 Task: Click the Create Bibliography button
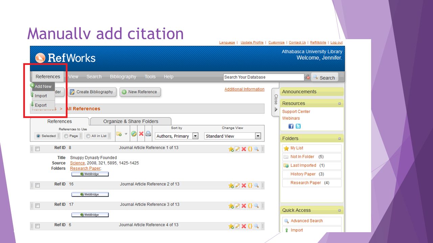tap(92, 92)
